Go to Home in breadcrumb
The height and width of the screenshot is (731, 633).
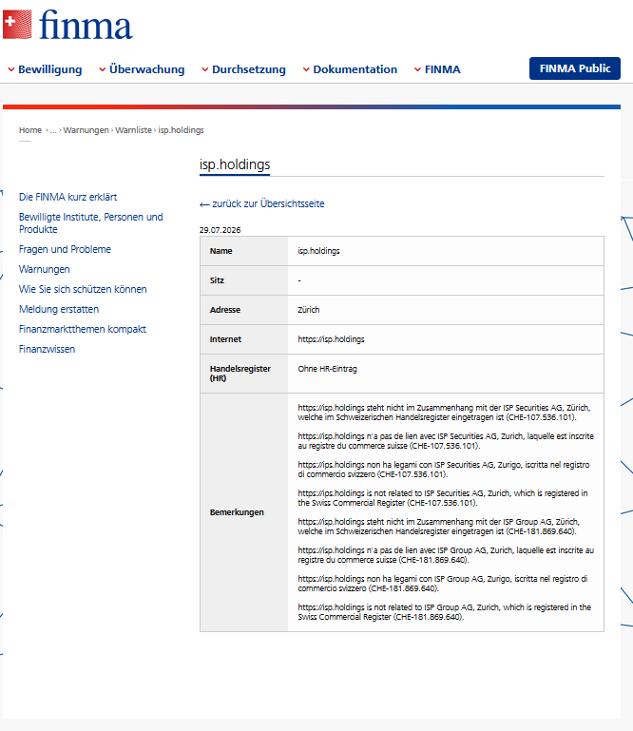[30, 130]
